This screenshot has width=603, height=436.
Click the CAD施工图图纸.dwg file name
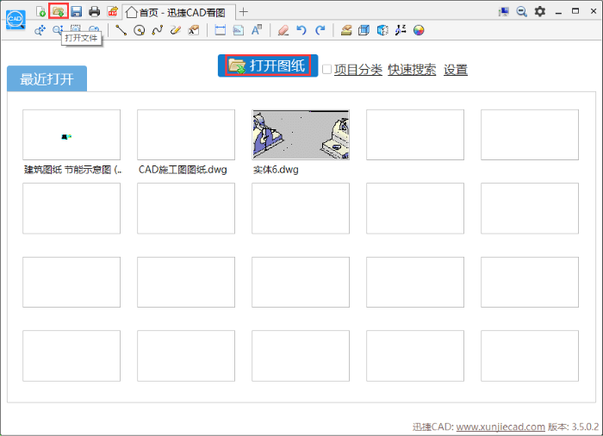pos(183,170)
